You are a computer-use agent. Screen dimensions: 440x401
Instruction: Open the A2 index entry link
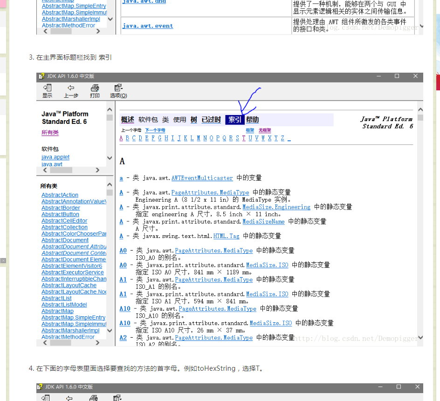123,338
